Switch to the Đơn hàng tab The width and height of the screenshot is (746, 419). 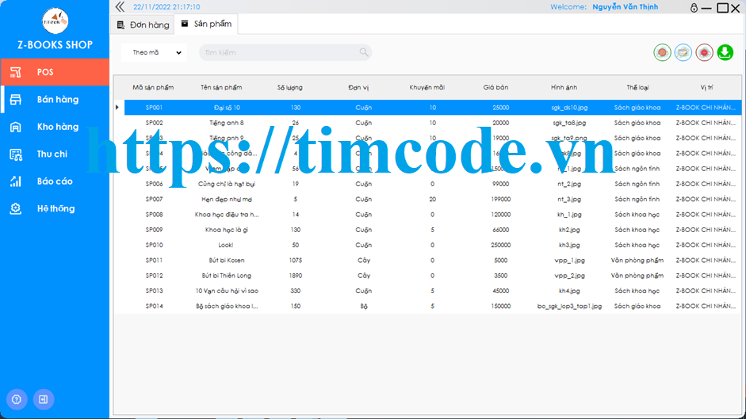tap(143, 25)
